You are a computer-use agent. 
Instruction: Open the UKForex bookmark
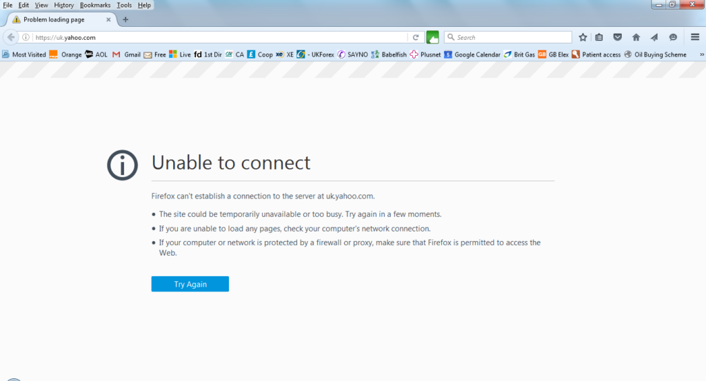pos(315,54)
